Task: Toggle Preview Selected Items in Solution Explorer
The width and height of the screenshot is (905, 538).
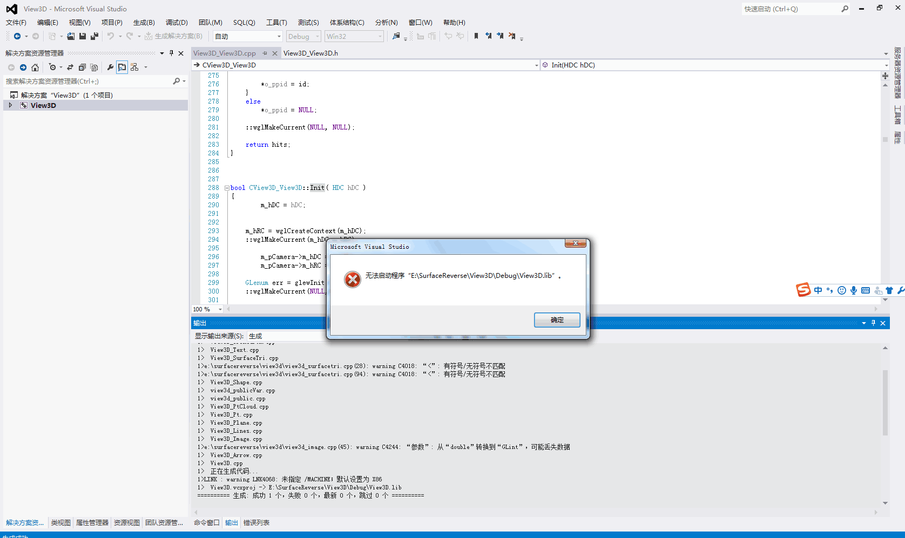Action: click(x=122, y=67)
